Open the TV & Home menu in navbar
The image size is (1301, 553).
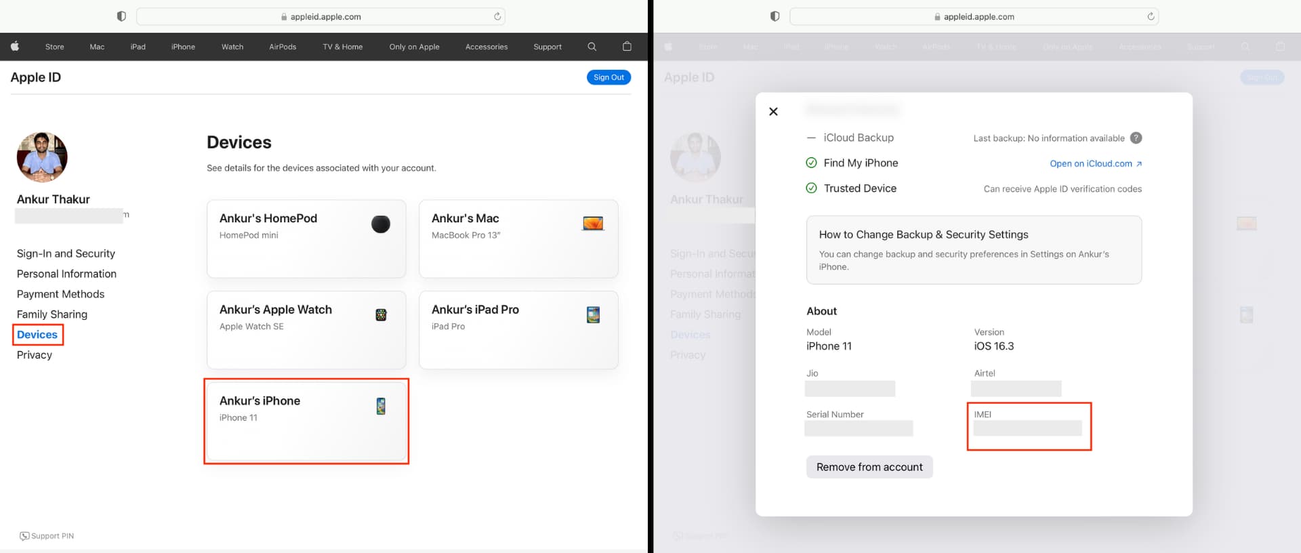point(343,47)
